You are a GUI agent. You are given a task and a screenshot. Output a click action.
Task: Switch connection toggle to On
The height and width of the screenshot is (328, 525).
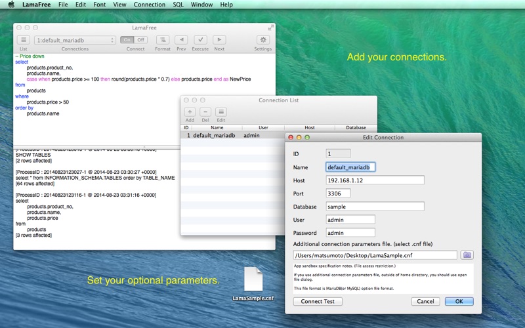click(x=127, y=40)
